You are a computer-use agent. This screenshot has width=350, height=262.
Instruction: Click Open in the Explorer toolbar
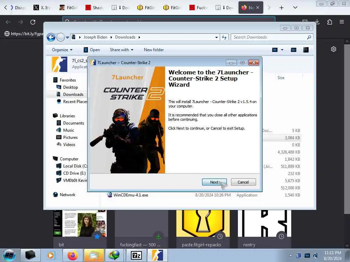click(92, 50)
